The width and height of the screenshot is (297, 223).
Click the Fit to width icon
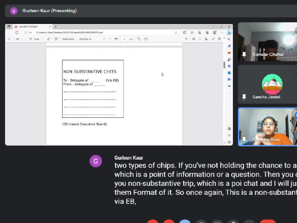click(x=116, y=39)
